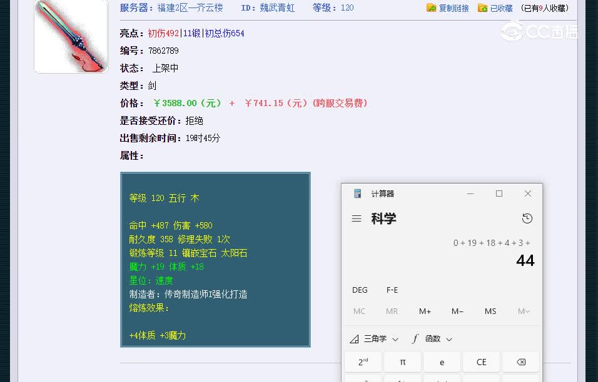Click the item number 7862789
Viewport: 598px width, 382px height.
163,51
